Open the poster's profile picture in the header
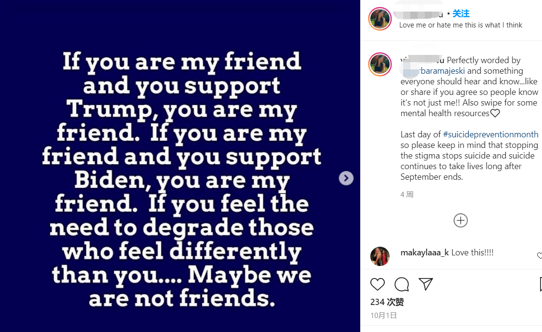542x332 pixels. (x=380, y=19)
